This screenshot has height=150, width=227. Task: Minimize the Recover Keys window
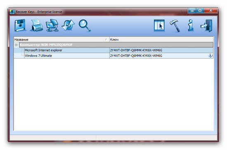click(x=192, y=11)
